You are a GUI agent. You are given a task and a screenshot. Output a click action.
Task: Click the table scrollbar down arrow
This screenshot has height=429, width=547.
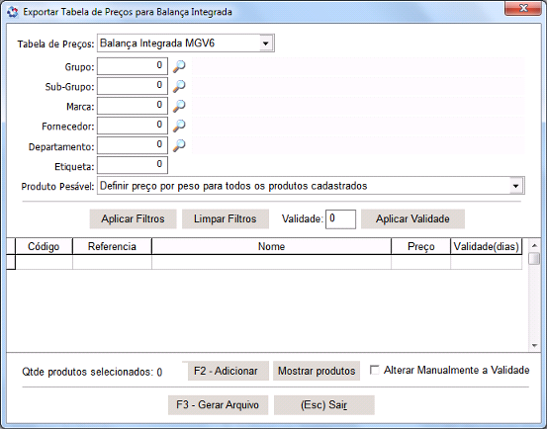(534, 346)
